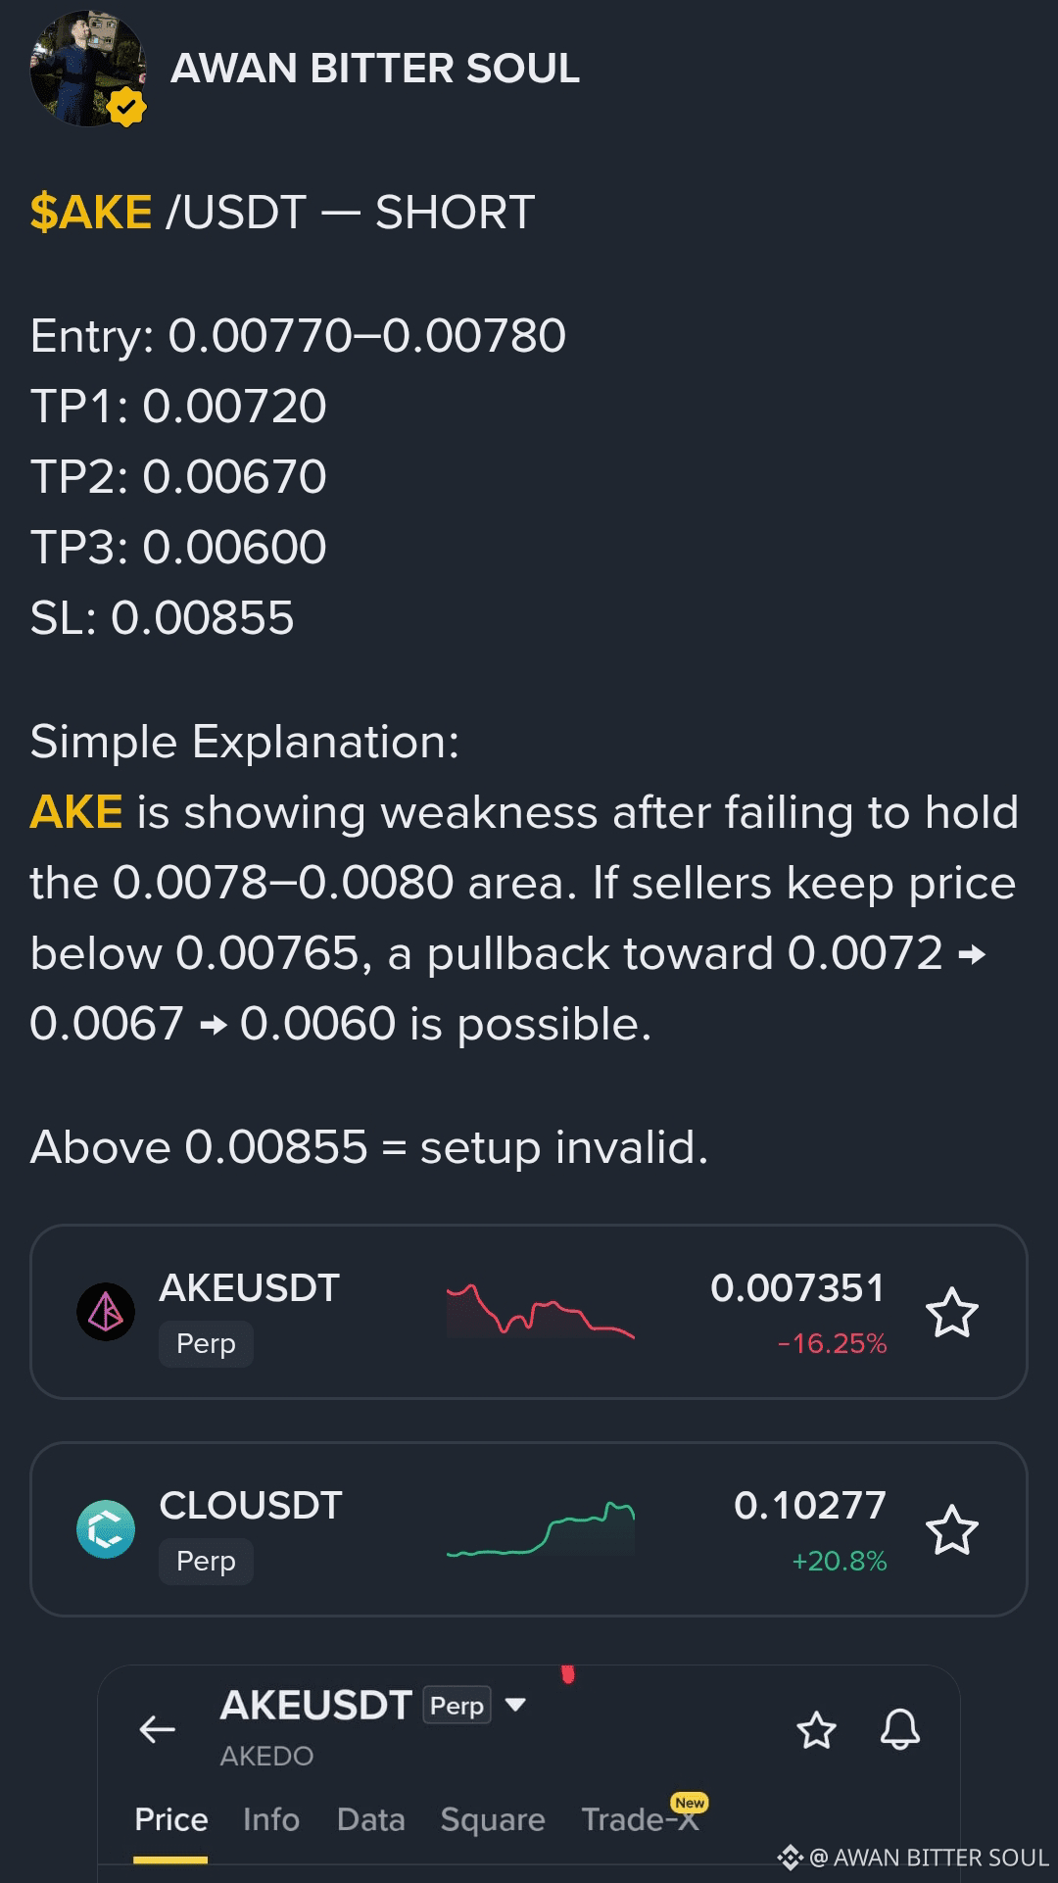View the AKEUSDT red mini sparkline chart
Image resolution: width=1058 pixels, height=1883 pixels.
tap(541, 1311)
